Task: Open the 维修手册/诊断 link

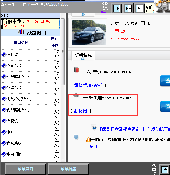Action: pyautogui.click(x=88, y=86)
